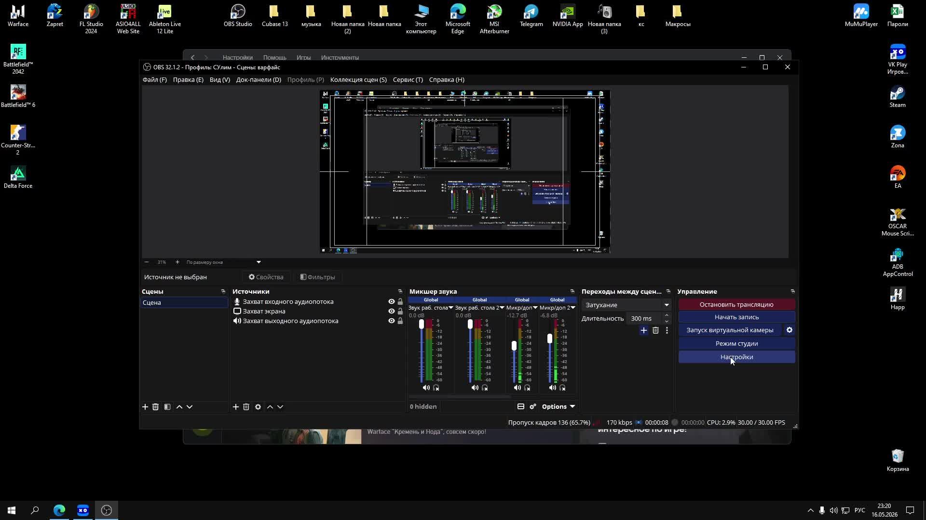The image size is (926, 520).
Task: Open the Звук раб. стола 2 channel dropdown
Action: coord(502,308)
